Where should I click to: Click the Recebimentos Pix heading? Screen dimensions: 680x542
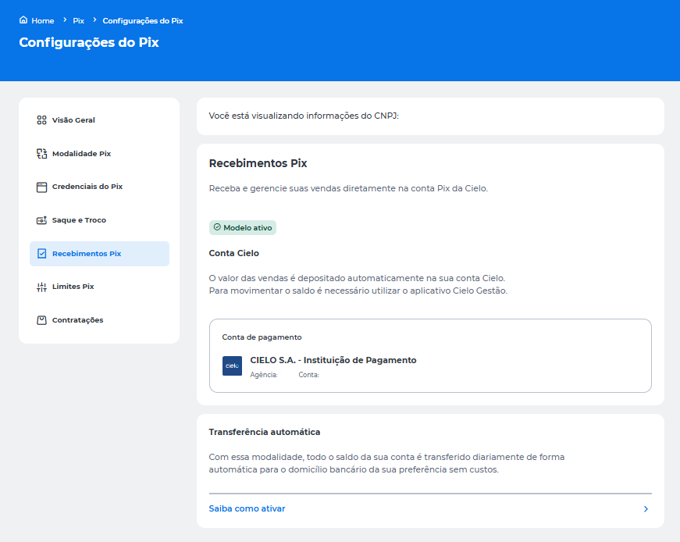click(258, 163)
